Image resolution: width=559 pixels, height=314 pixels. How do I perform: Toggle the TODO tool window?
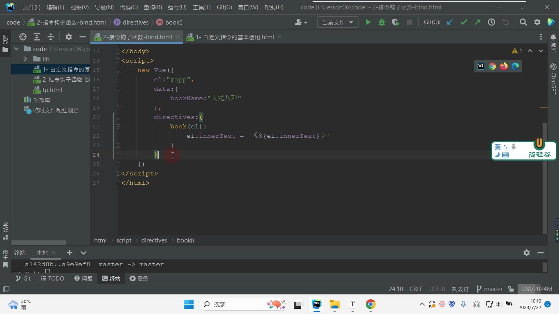tap(52, 278)
